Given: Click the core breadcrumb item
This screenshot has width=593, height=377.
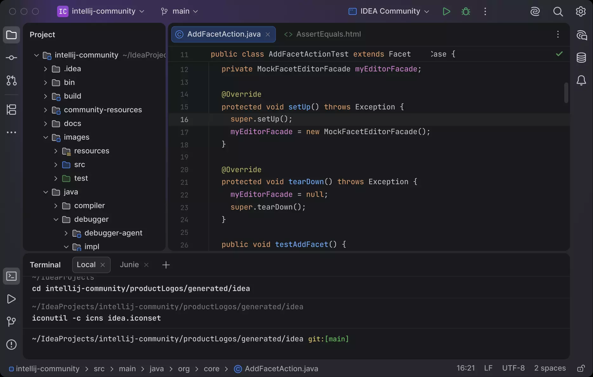Looking at the screenshot, I should tap(211, 368).
